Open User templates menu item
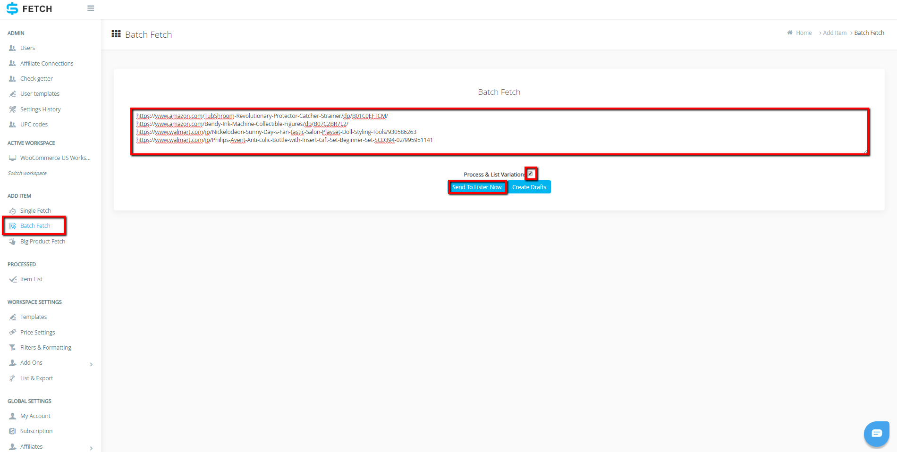This screenshot has width=897, height=452. tap(40, 94)
